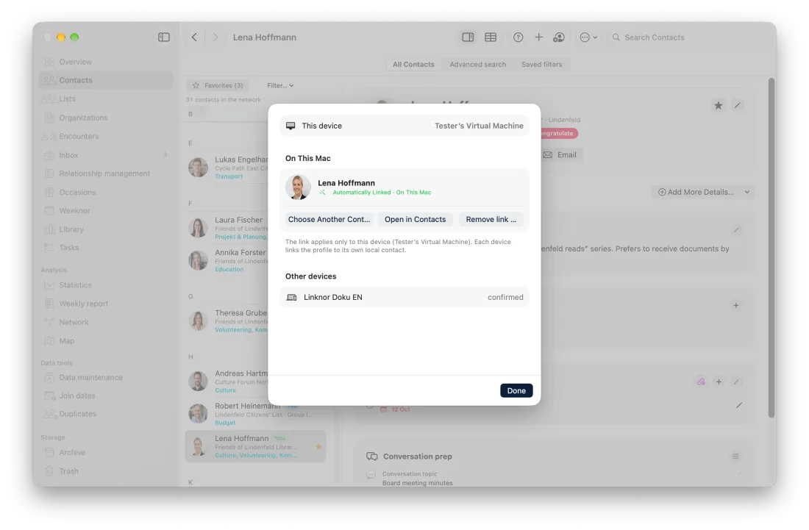The image size is (809, 530).
Task: Click the edit pencil beside the star
Action: tap(738, 106)
